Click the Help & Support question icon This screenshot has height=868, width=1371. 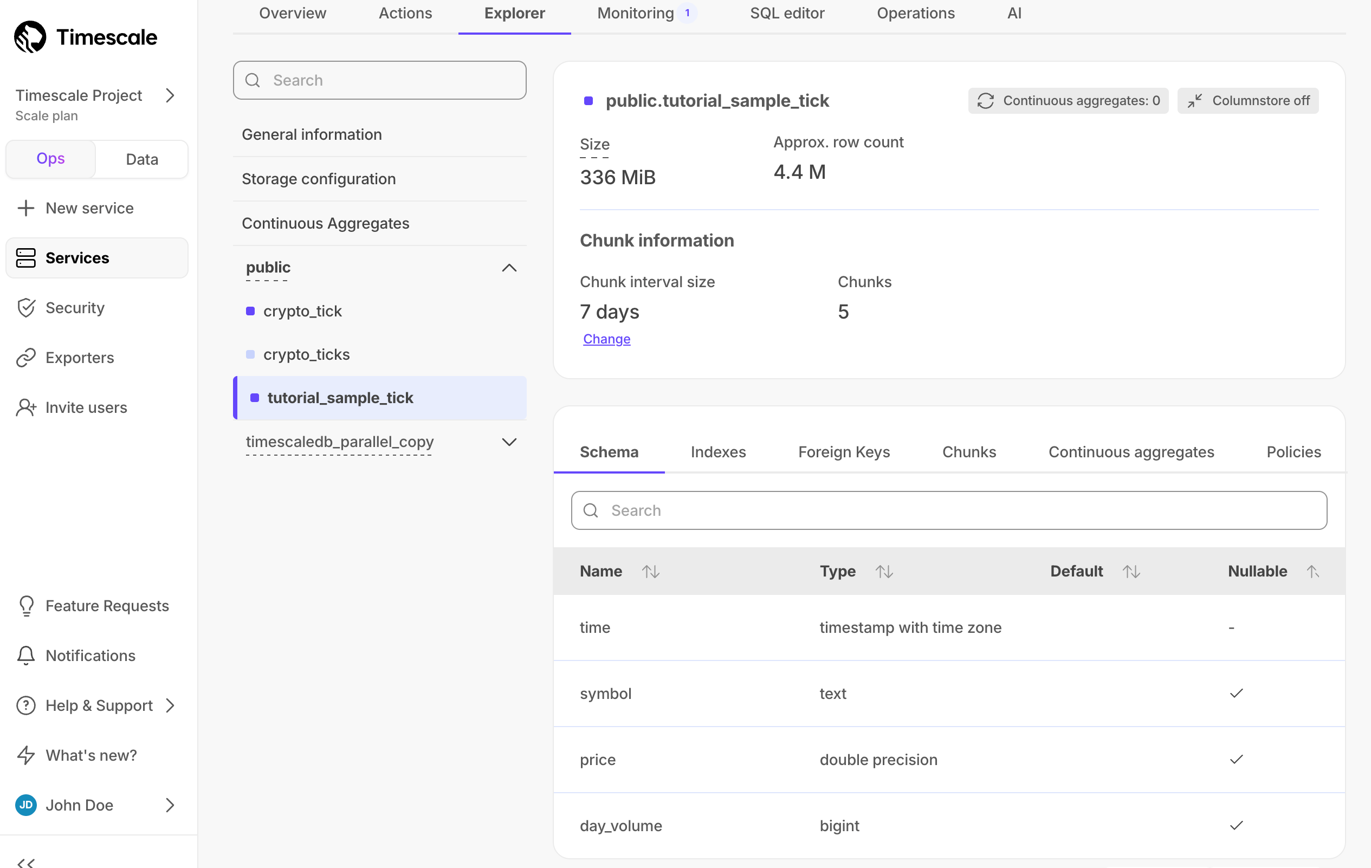25,705
